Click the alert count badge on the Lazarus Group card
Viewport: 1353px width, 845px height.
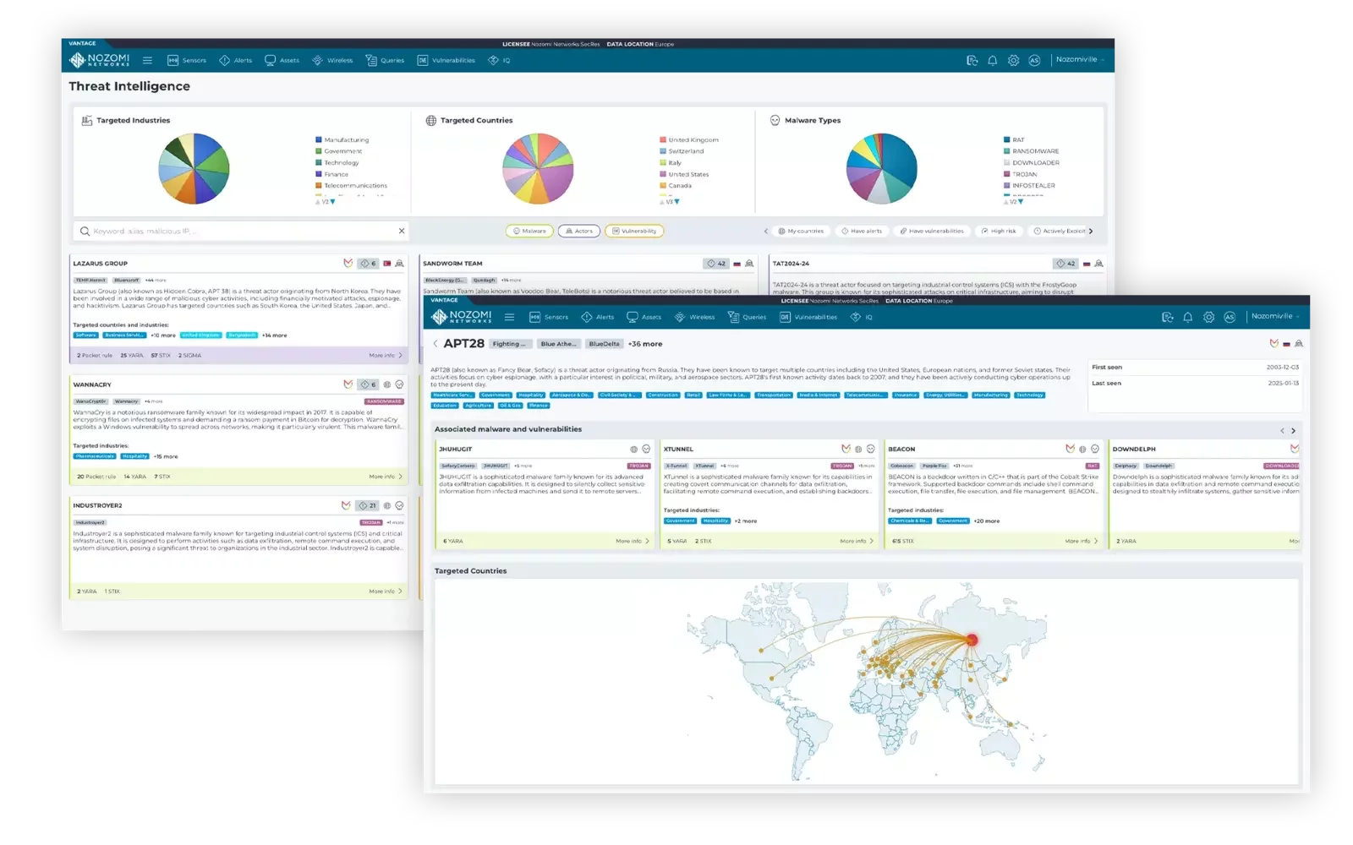click(x=368, y=264)
